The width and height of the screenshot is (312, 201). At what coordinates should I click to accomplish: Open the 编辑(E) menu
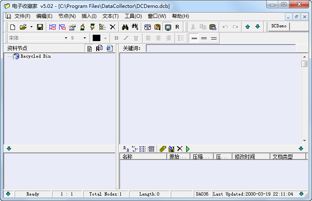tap(44, 16)
